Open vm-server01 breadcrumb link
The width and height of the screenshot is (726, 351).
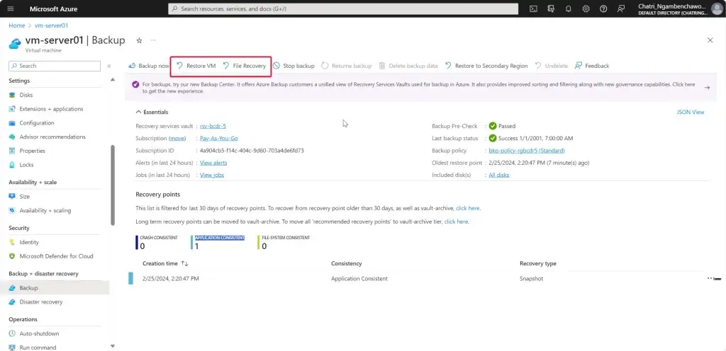click(51, 25)
